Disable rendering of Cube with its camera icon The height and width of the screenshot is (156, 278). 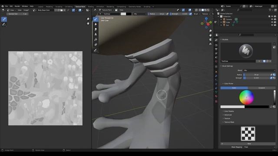click(275, 22)
